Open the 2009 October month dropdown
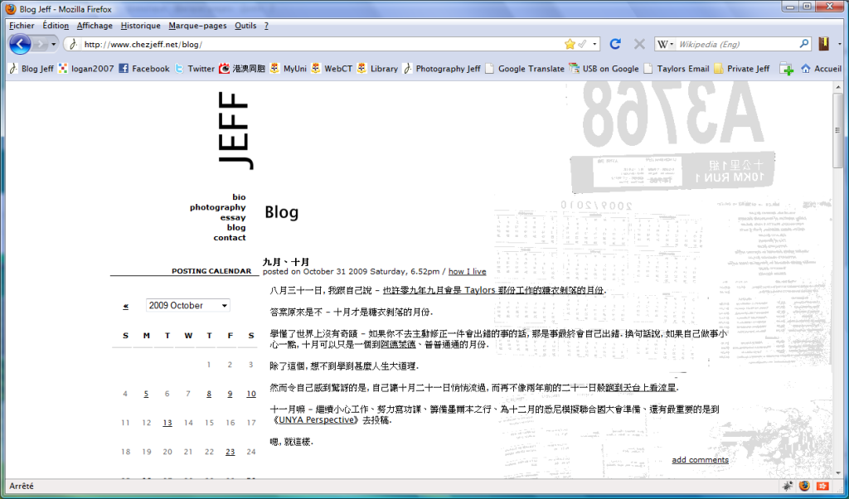Screen dimensions: 849x499 point(188,306)
